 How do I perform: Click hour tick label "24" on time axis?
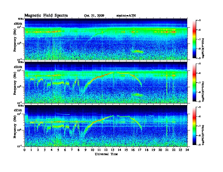click(x=187, y=150)
